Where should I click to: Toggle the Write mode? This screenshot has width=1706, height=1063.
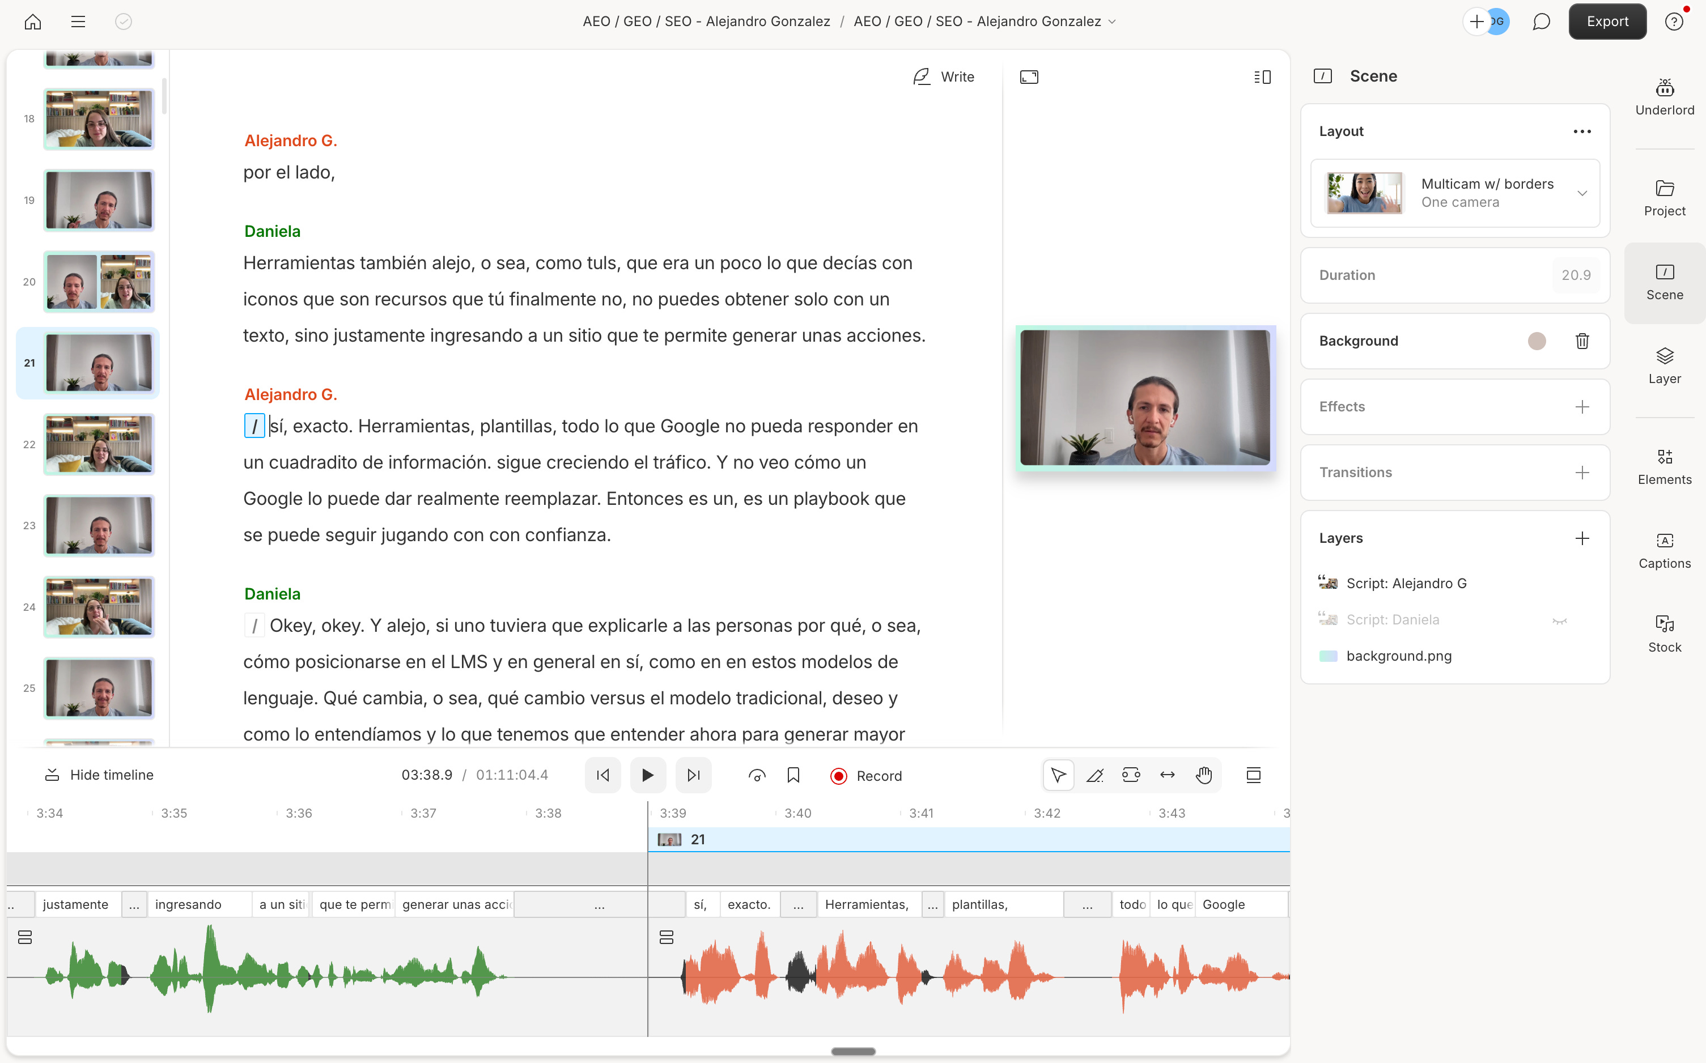[x=943, y=76]
